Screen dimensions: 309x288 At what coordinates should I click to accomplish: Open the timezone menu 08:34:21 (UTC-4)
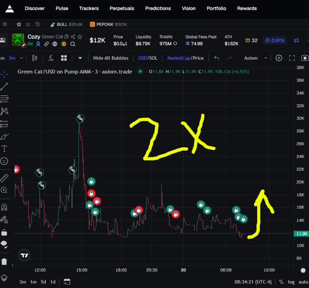[253, 282]
